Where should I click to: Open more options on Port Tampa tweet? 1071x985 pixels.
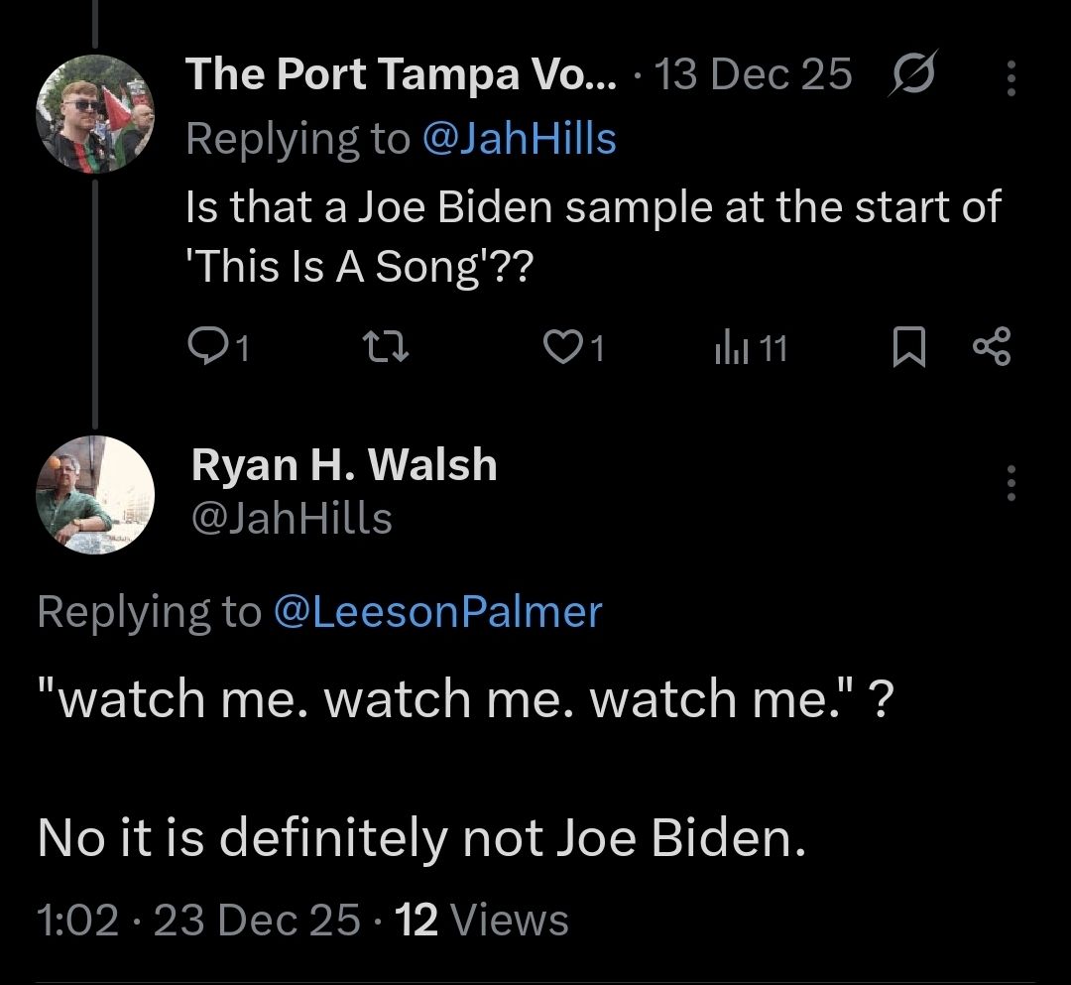pyautogui.click(x=1011, y=77)
